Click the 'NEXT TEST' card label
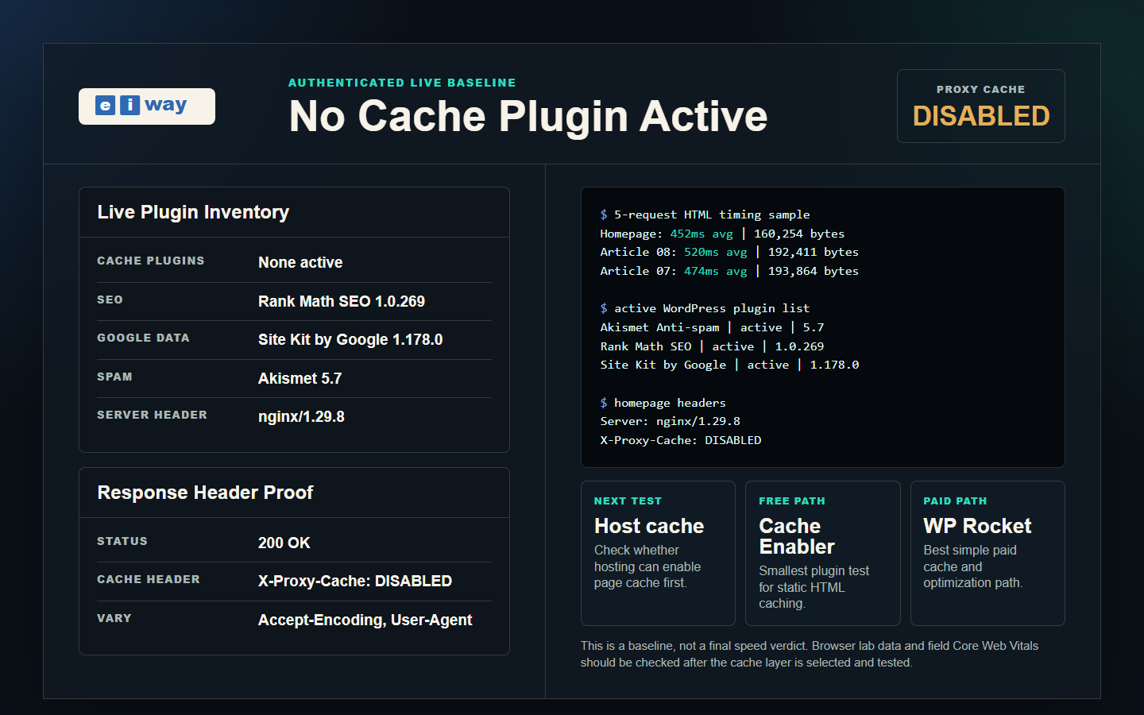The image size is (1144, 715). click(628, 501)
